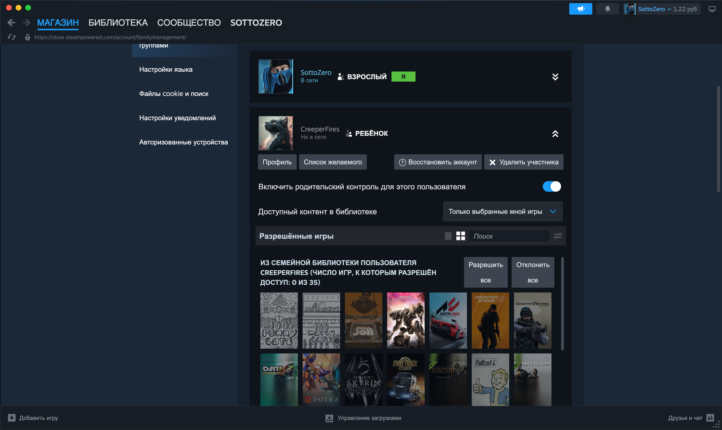Click the lock icon beside the URL
The width and height of the screenshot is (722, 430).
click(27, 37)
